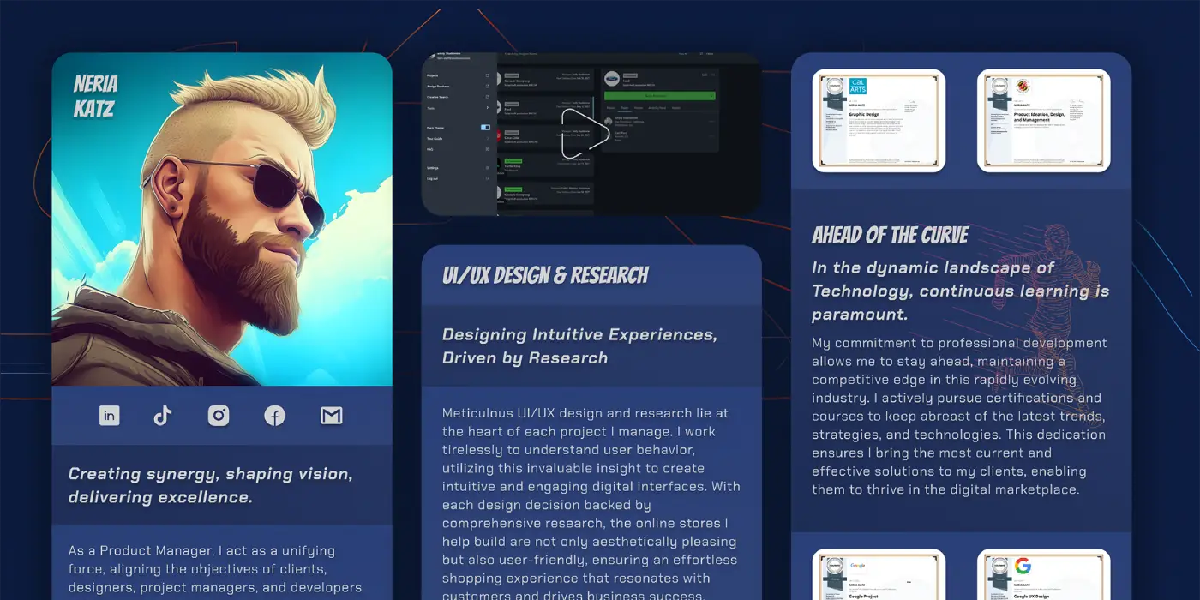Open Product Ideation, Design, and Management certificate

click(1043, 121)
